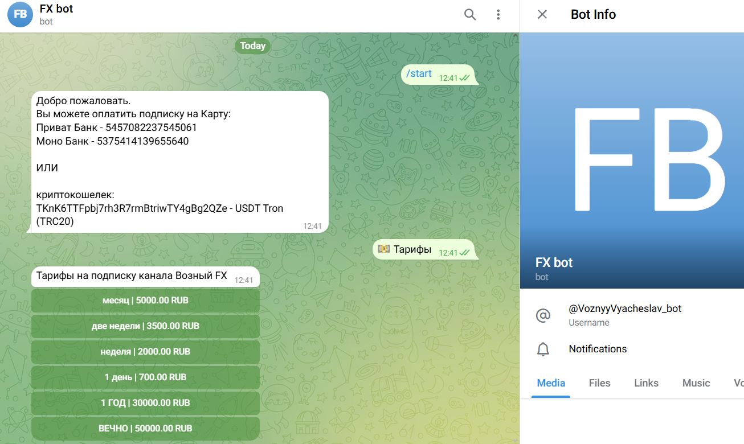The width and height of the screenshot is (744, 444).
Task: Close the Bot Info panel
Action: click(x=542, y=15)
